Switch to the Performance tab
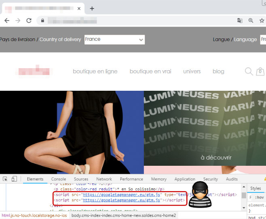Viewport: 266px width, 219px height. coord(131,179)
